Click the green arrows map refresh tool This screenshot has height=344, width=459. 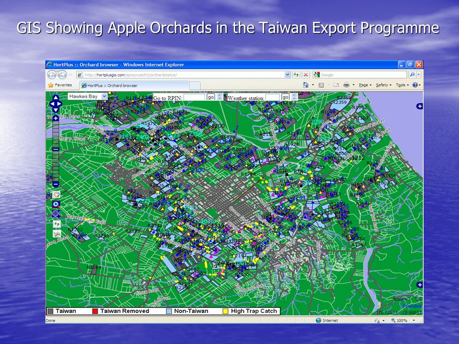point(56,224)
